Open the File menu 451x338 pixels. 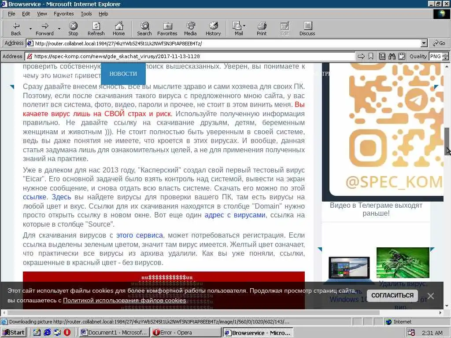pos(11,14)
